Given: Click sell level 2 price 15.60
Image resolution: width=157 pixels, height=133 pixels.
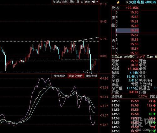Looking at the screenshot, I should [134, 26].
